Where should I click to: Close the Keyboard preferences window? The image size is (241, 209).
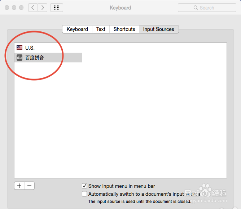coord(7,8)
